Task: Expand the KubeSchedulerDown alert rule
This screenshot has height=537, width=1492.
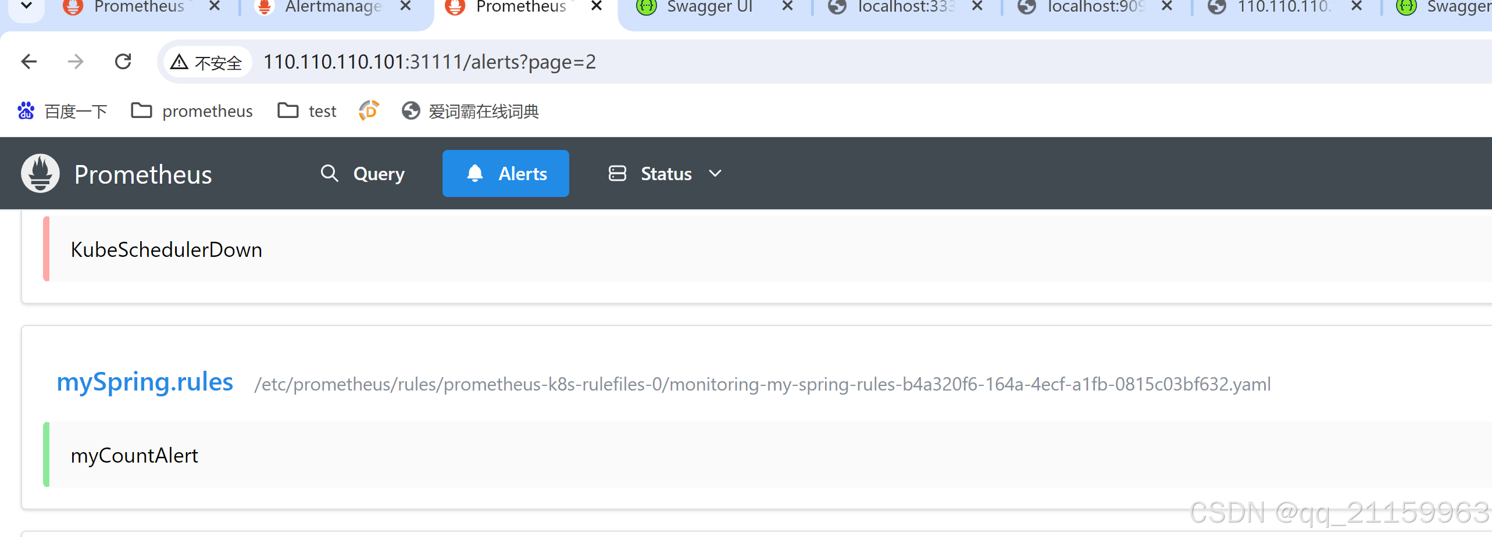Action: click(x=768, y=249)
